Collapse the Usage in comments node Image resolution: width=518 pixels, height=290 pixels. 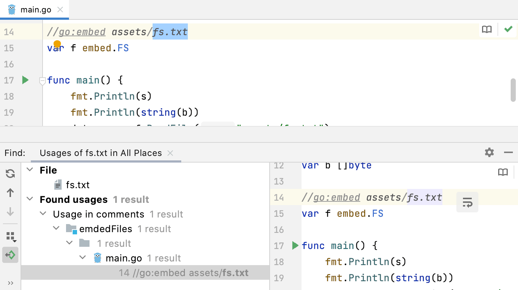tap(43, 214)
